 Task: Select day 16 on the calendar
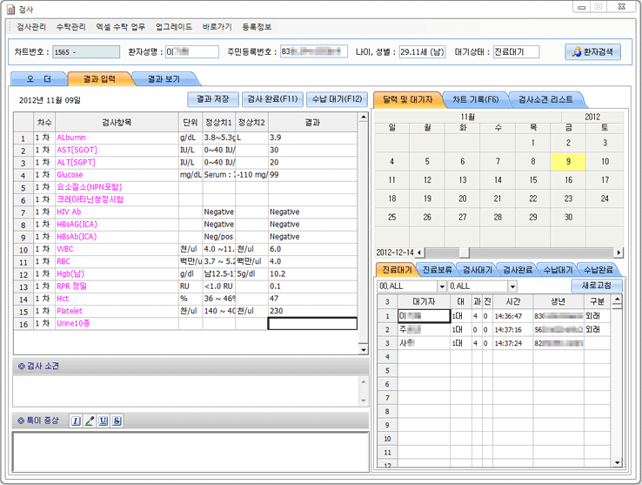(568, 180)
